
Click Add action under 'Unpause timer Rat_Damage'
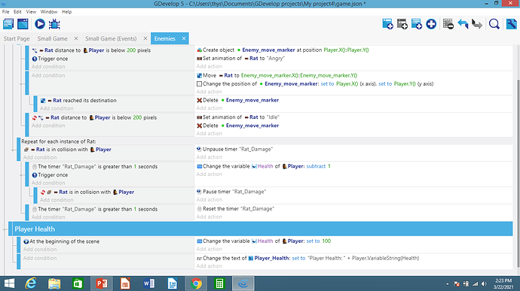[x=209, y=157]
